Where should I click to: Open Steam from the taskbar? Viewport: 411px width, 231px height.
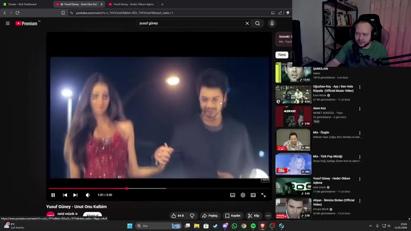click(215, 226)
